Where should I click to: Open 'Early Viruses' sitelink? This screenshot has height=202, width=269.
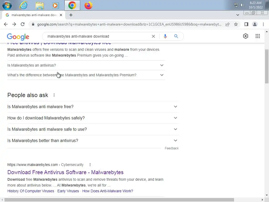(x=68, y=191)
